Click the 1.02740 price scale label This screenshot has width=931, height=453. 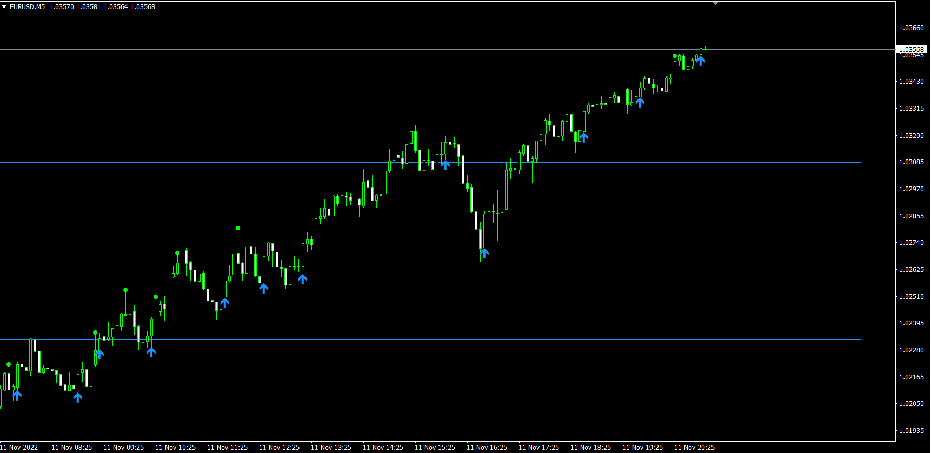(912, 243)
